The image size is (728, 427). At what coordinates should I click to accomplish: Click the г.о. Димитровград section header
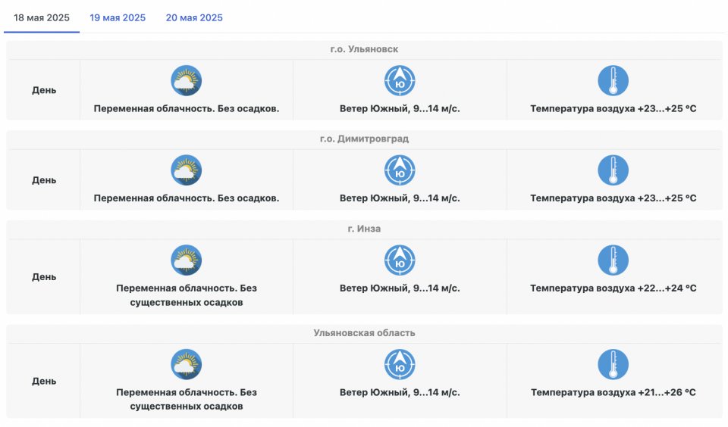364,139
